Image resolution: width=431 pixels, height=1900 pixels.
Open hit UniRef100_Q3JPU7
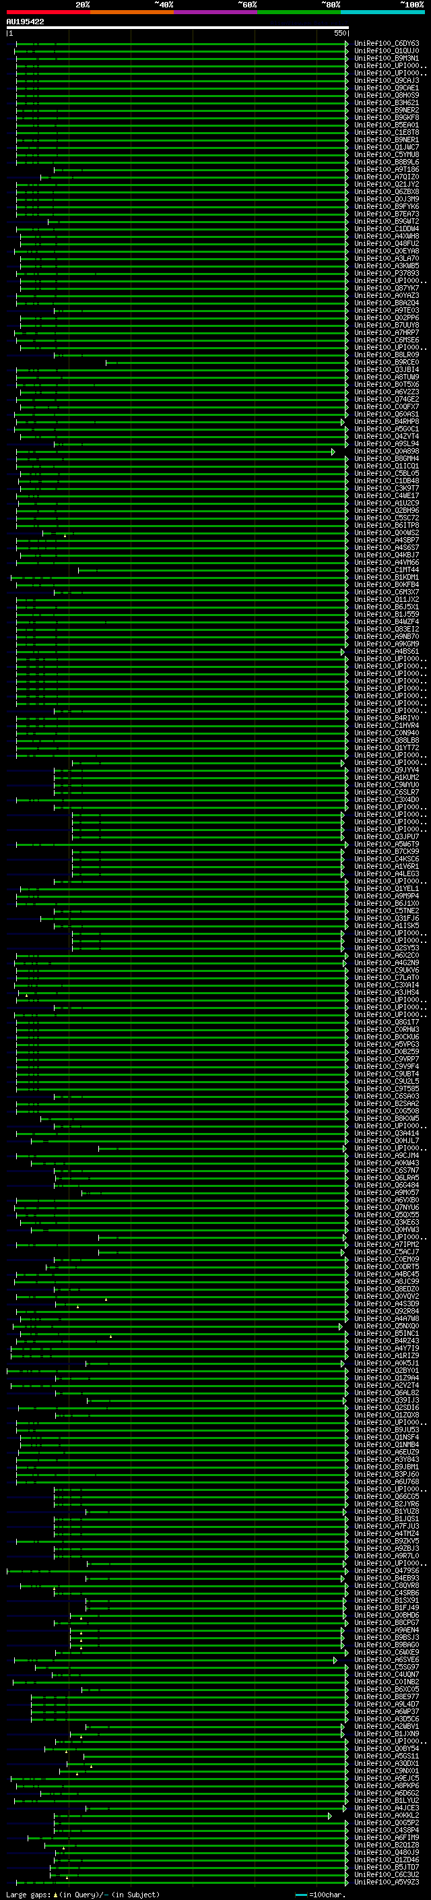[386, 837]
